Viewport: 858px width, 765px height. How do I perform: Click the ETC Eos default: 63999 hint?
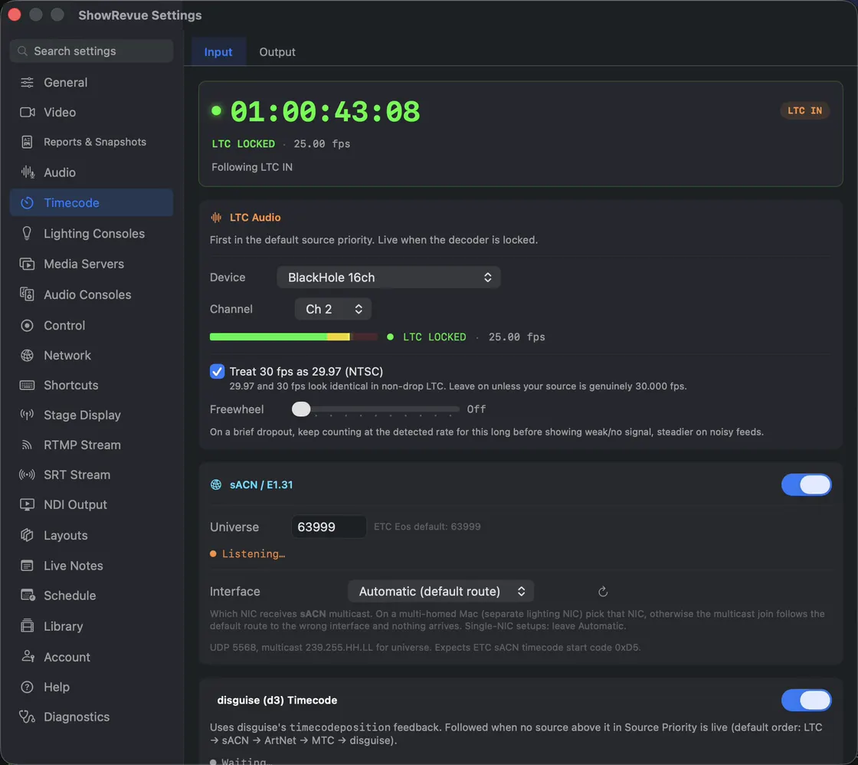(x=427, y=527)
